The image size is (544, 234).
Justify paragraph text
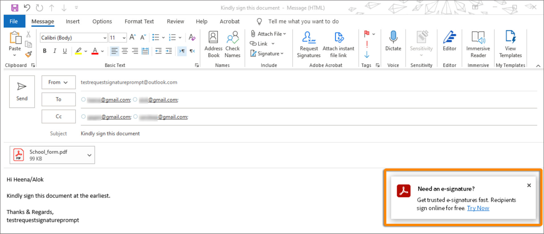(x=145, y=51)
